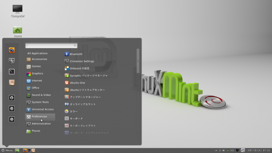
Task: Launch Synaptic パッケージマネージャ
Action: (86, 75)
